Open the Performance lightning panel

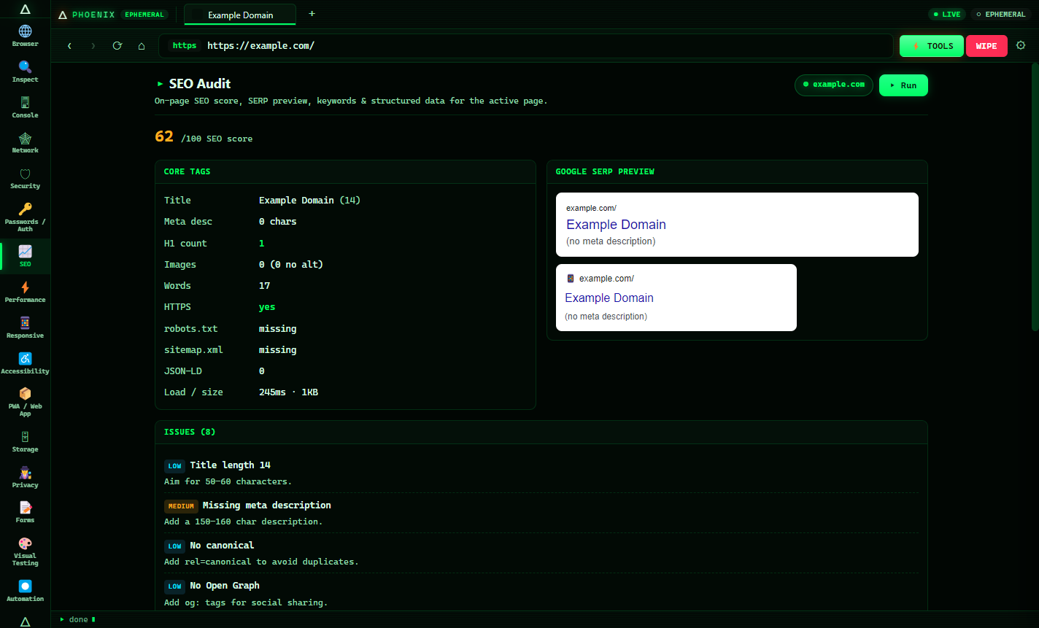[x=25, y=292]
